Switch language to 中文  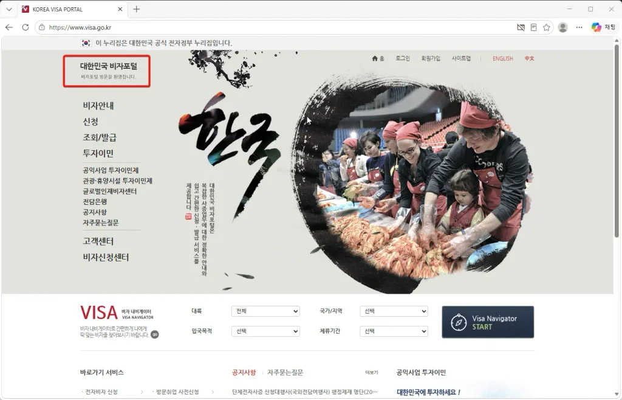pos(529,58)
